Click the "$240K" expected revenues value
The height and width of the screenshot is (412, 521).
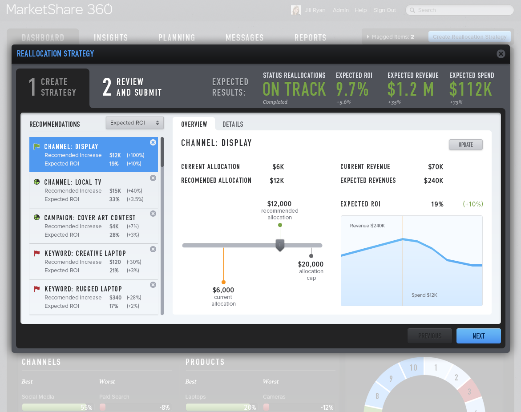pyautogui.click(x=433, y=180)
